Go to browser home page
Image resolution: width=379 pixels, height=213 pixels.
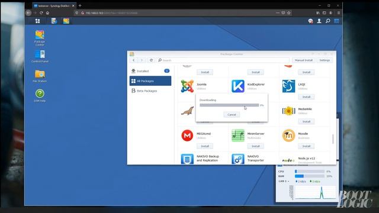click(47, 13)
